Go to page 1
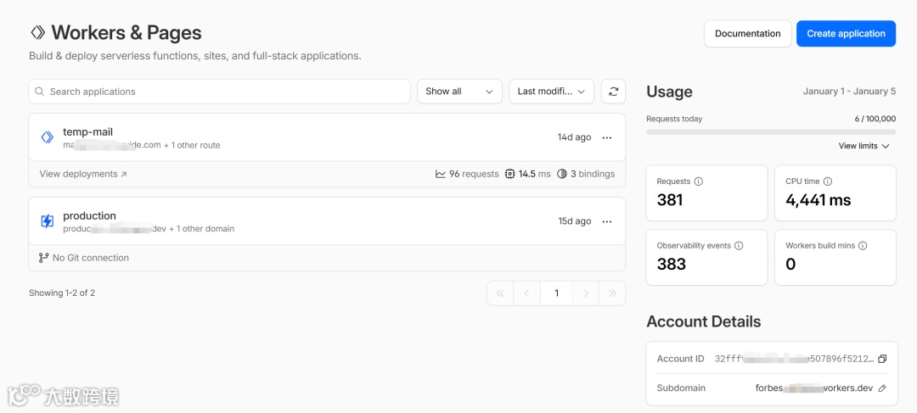The width and height of the screenshot is (917, 413). pos(556,293)
